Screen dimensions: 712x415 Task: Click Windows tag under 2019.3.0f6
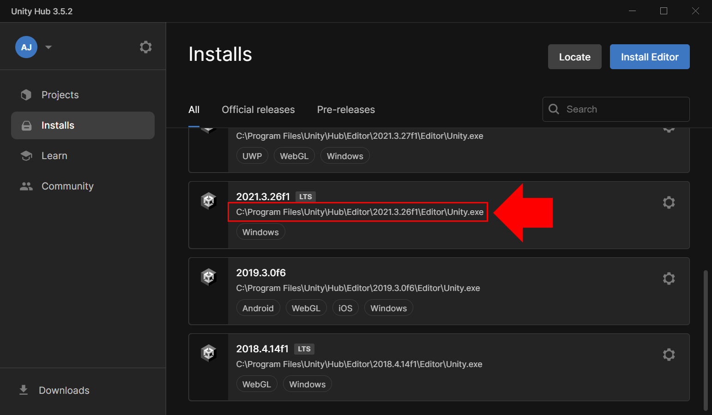[389, 308]
